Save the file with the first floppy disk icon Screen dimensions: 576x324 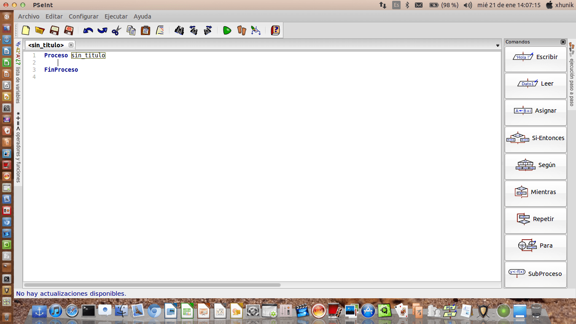54,30
